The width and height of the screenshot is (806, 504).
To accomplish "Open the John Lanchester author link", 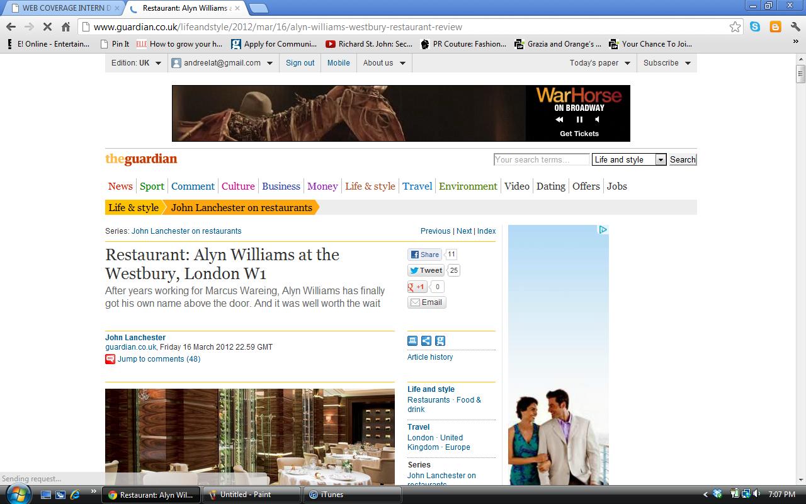I will (135, 338).
